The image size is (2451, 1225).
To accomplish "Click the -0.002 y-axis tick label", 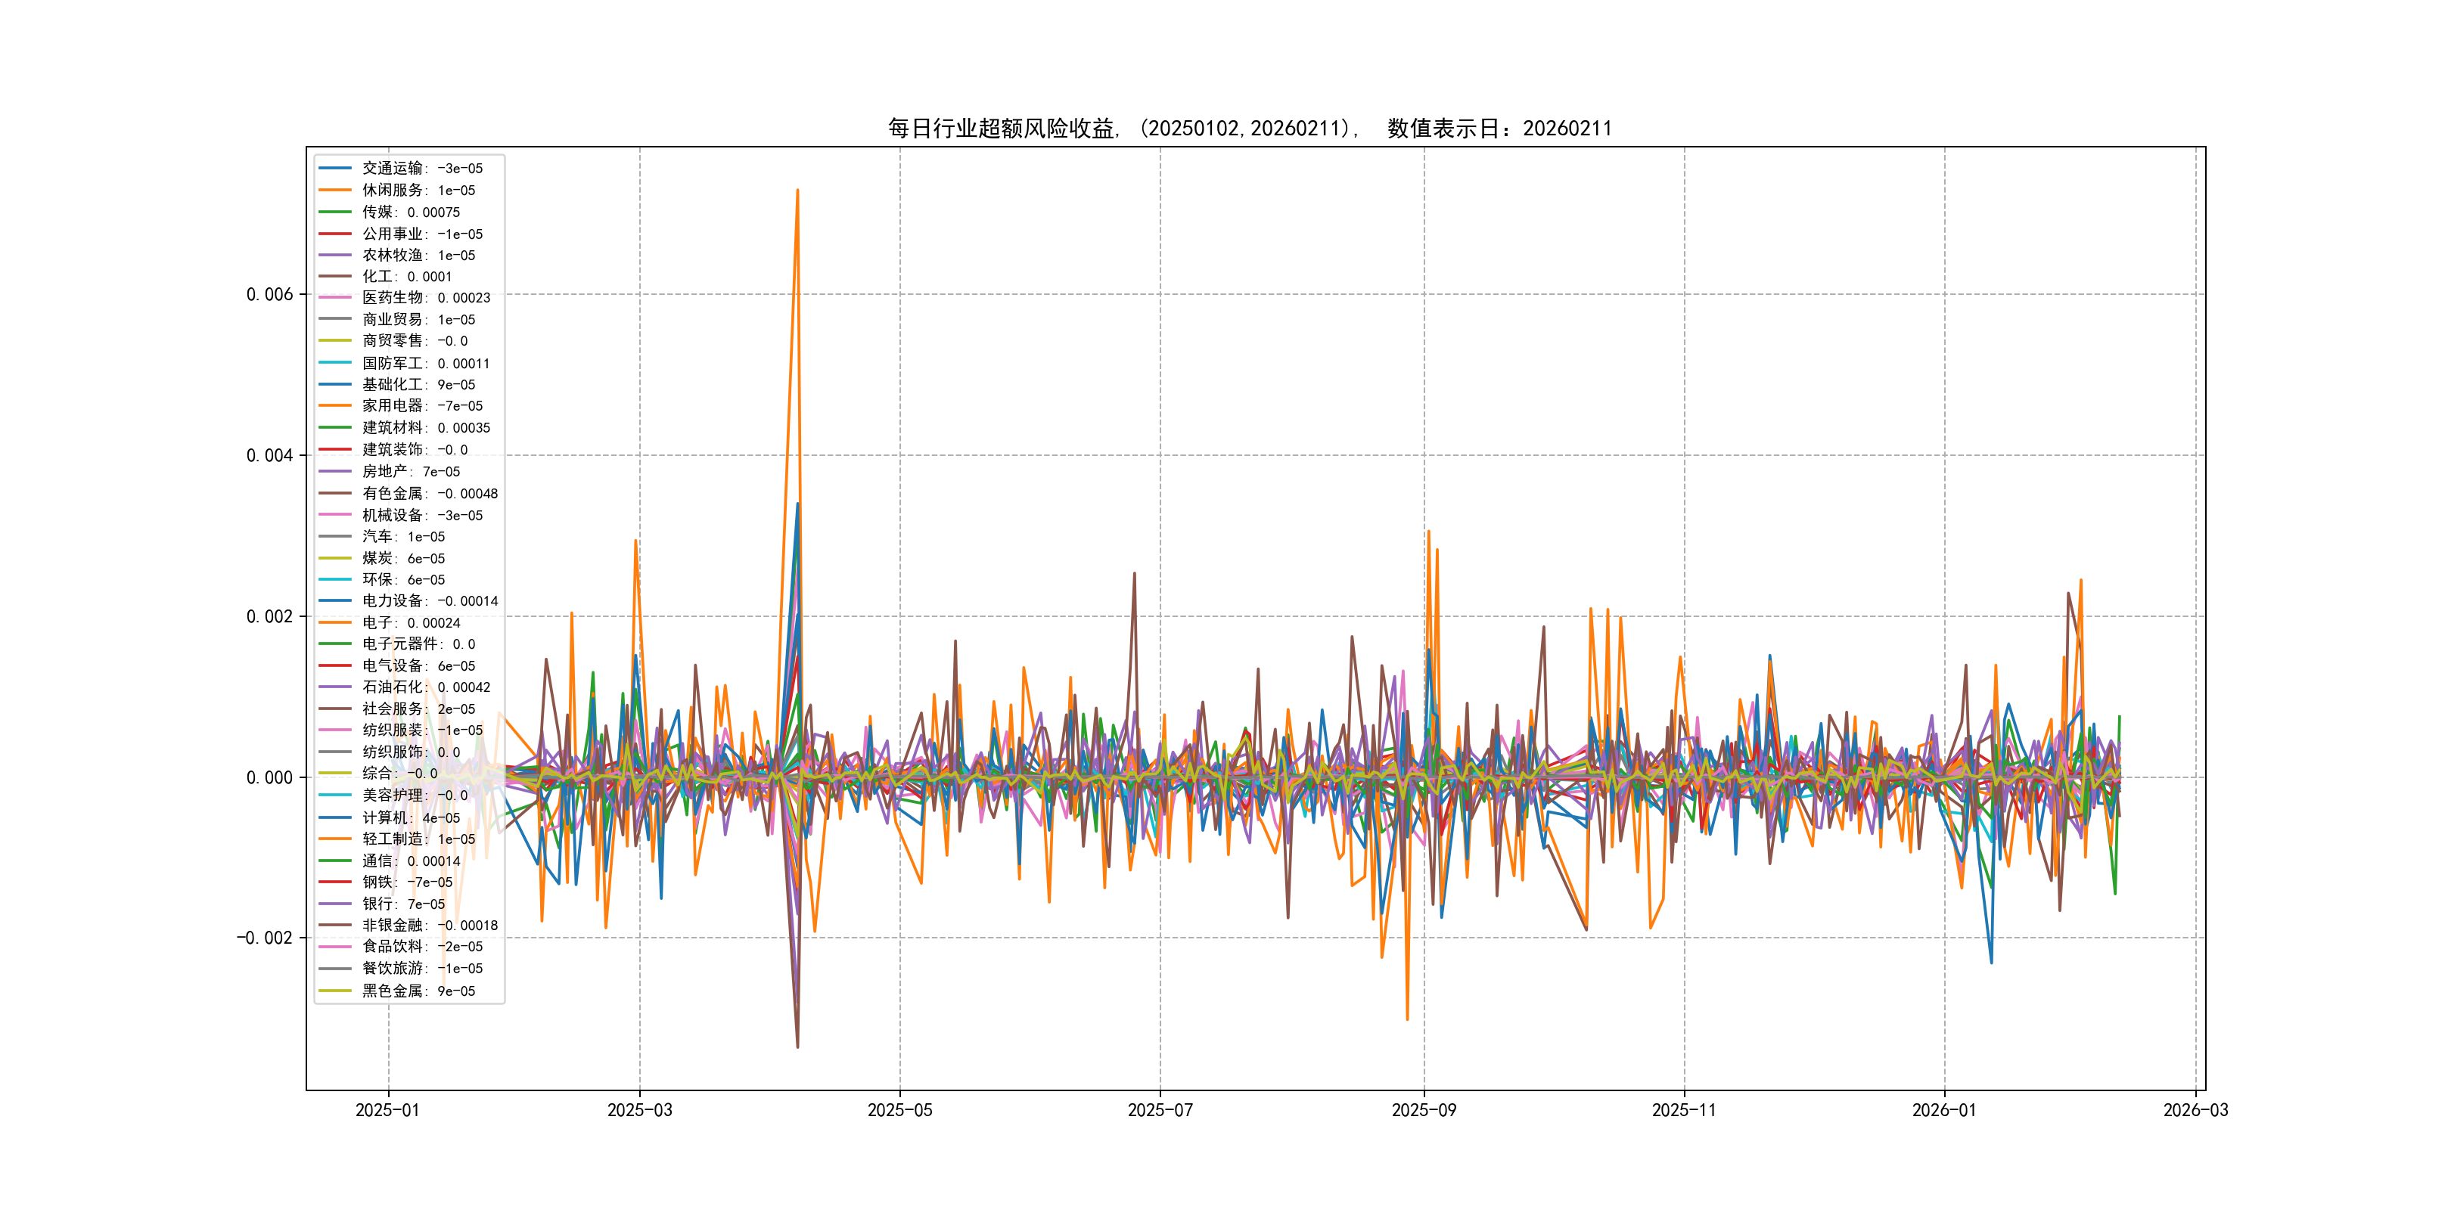I will pyautogui.click(x=265, y=938).
